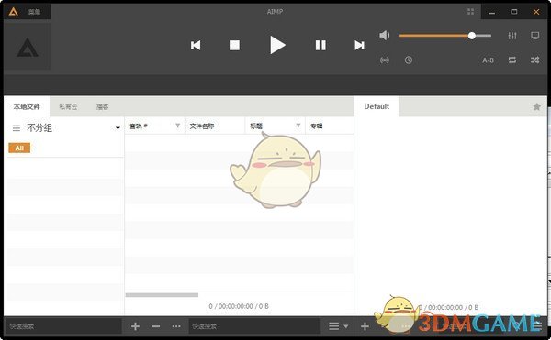
Task: Toggle shuffle playback mode
Action: (534, 60)
